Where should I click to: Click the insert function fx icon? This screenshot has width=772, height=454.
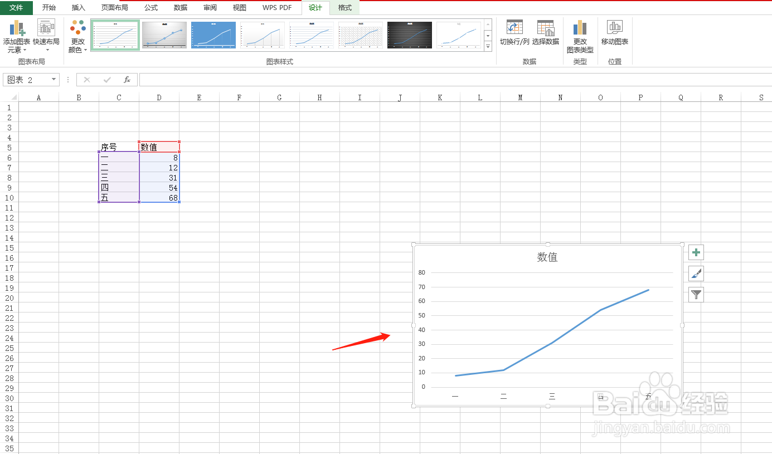tap(127, 80)
